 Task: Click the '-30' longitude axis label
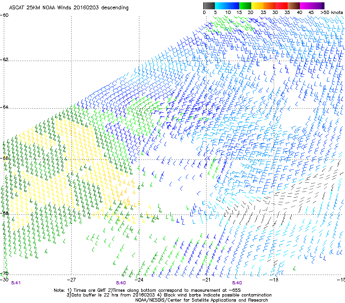[x=4, y=280]
